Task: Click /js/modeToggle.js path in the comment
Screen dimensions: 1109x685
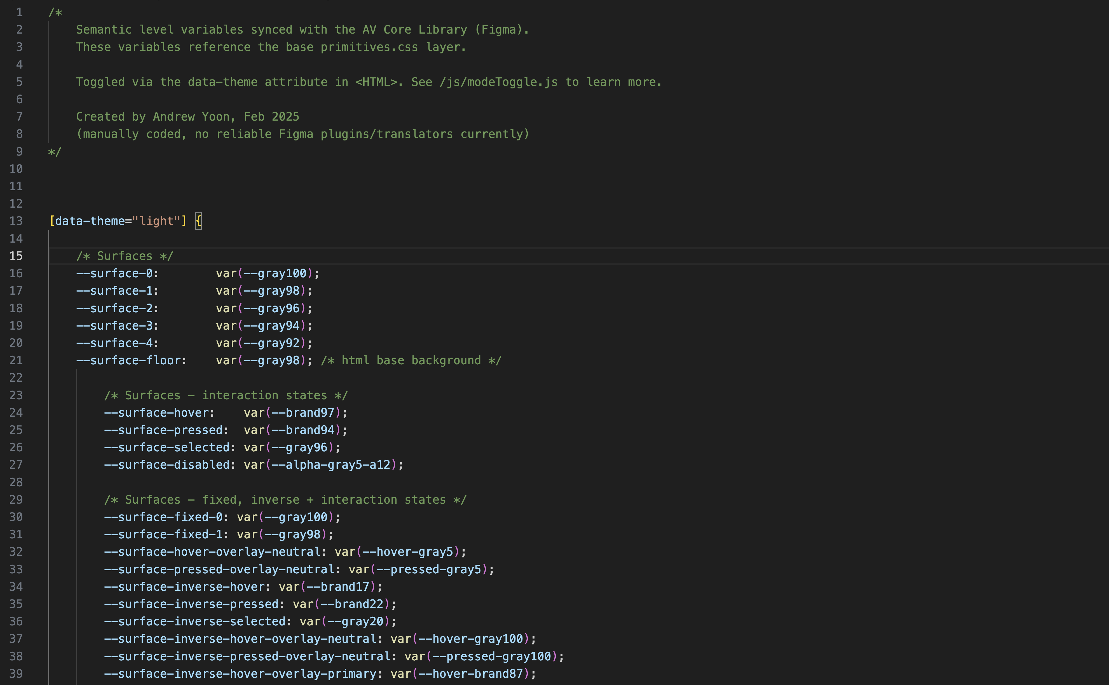Action: [498, 82]
